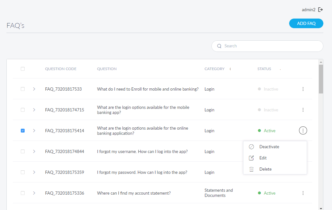The height and width of the screenshot is (210, 332).
Task: Click into the Search input field
Action: pyautogui.click(x=271, y=46)
